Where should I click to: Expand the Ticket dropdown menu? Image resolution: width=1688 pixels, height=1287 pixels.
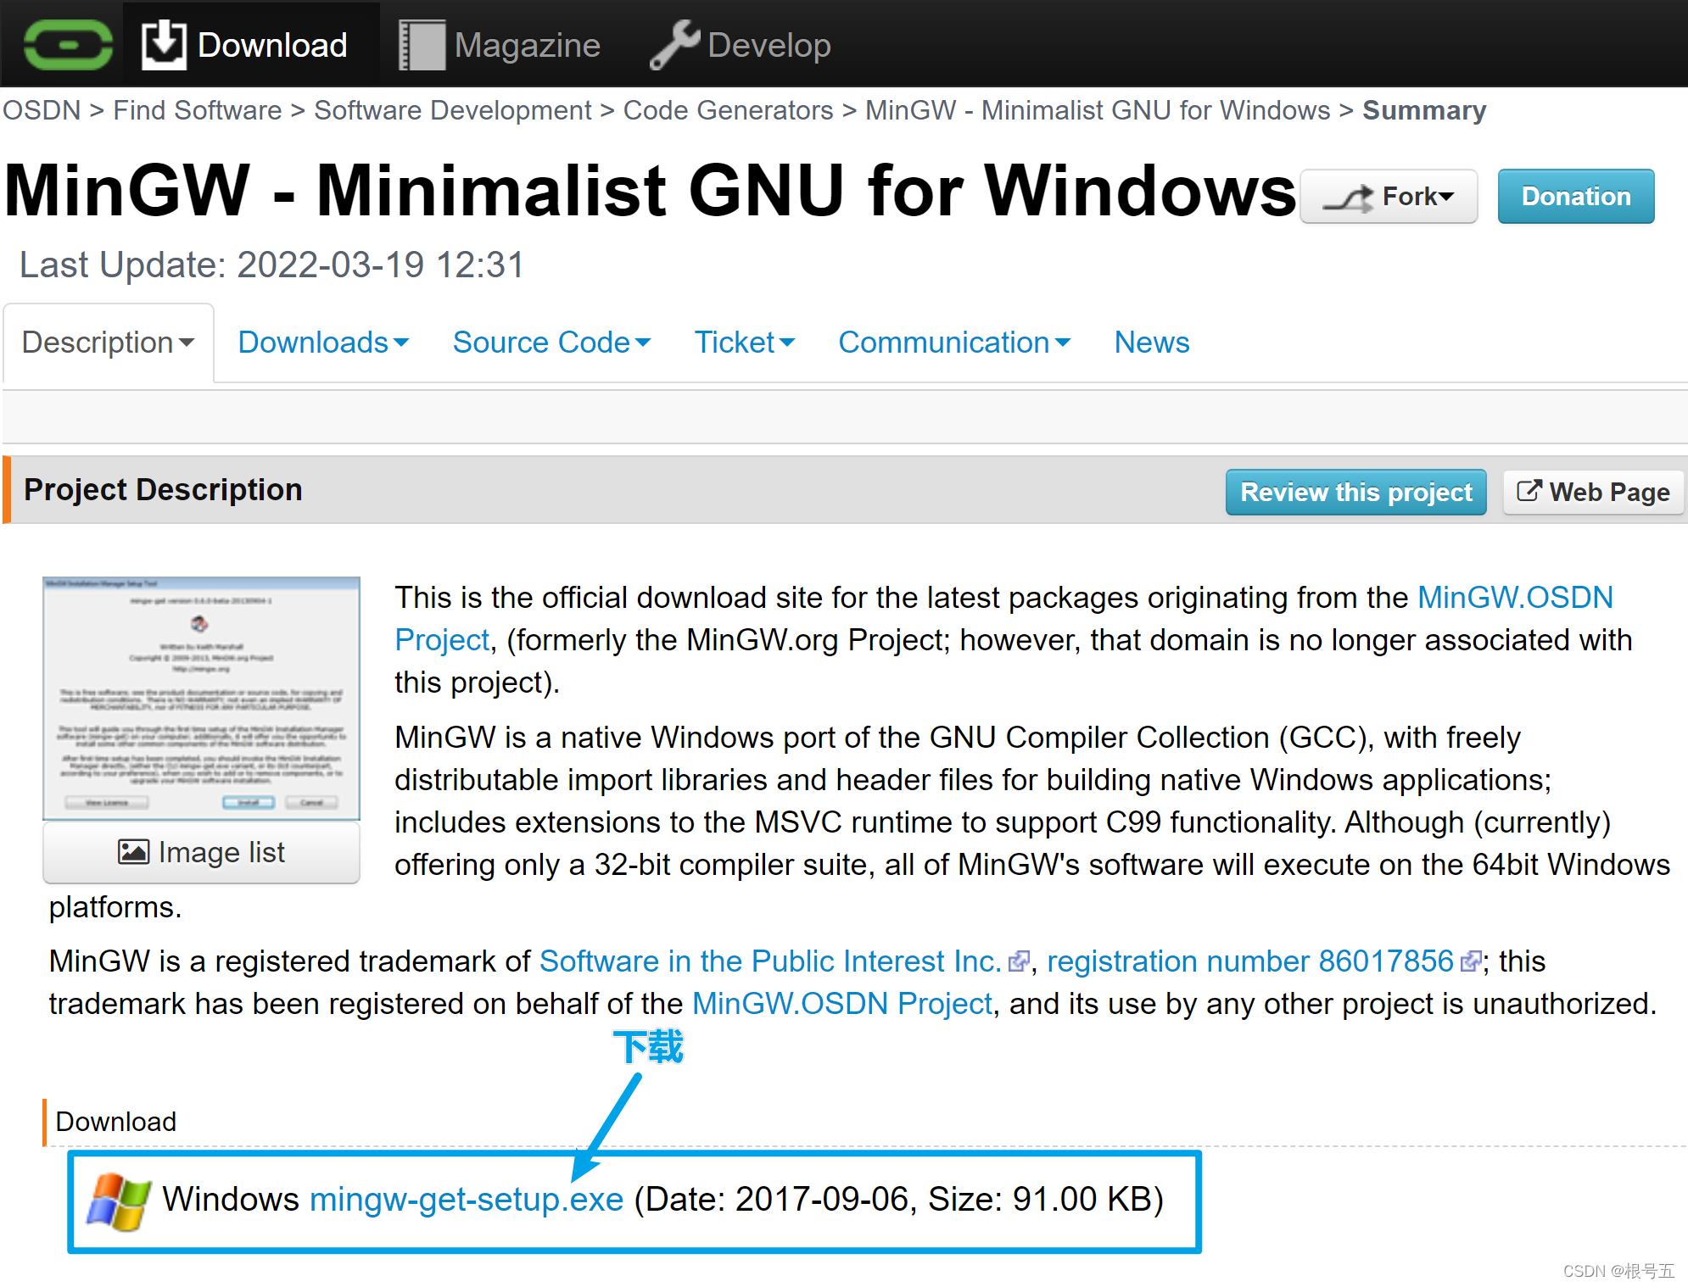click(x=744, y=343)
